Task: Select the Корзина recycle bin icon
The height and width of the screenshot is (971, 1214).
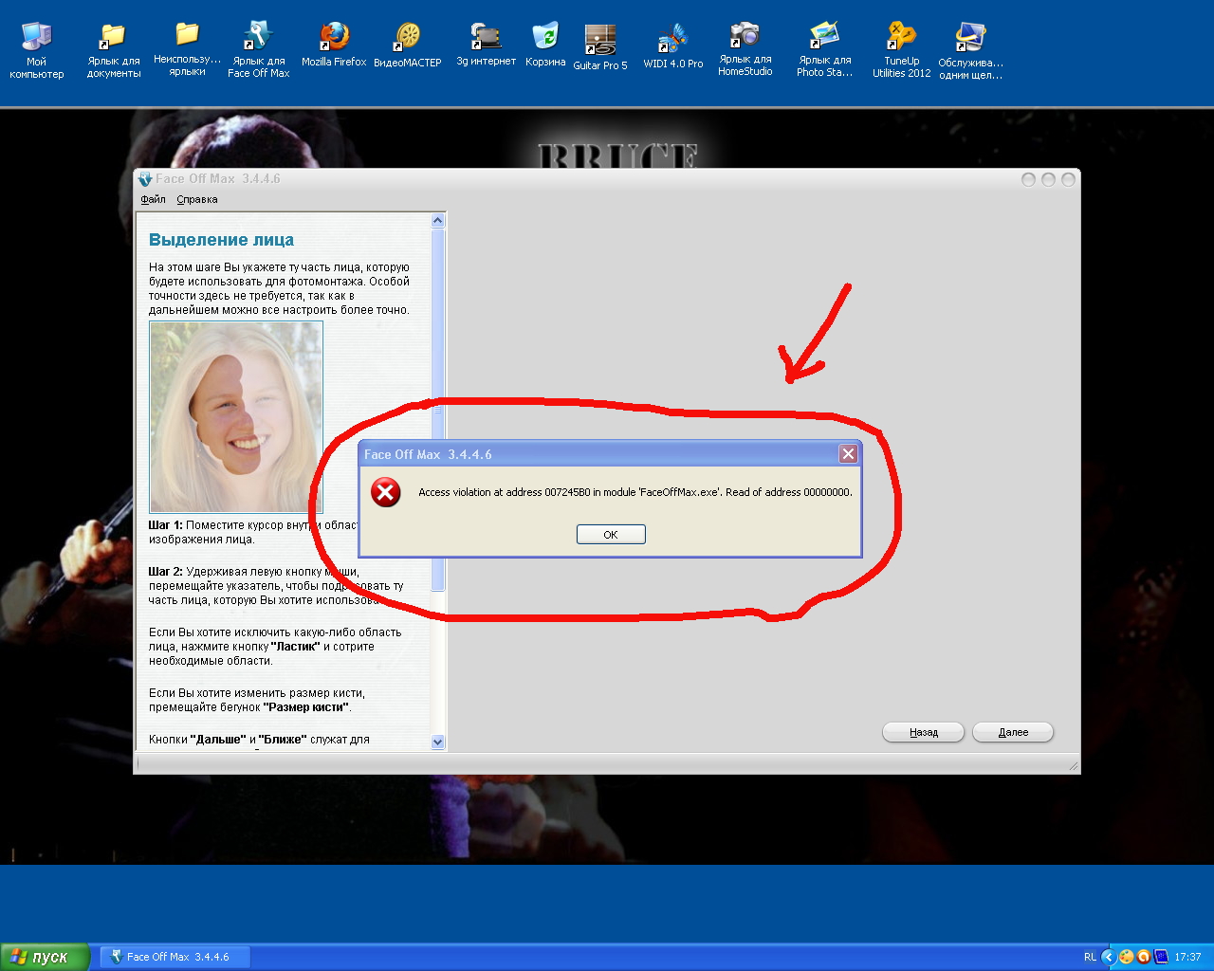Action: click(x=545, y=45)
